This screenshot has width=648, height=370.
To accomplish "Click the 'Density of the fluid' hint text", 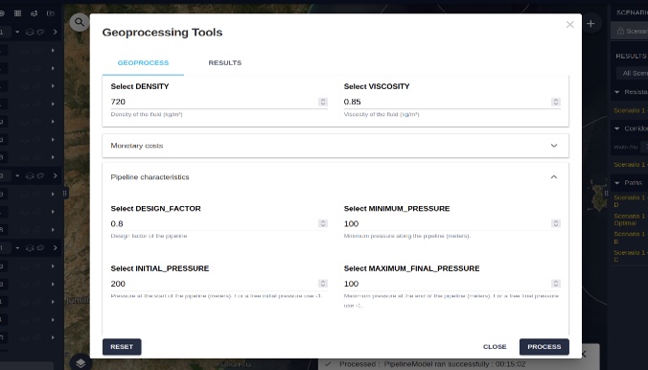I will pyautogui.click(x=147, y=114).
